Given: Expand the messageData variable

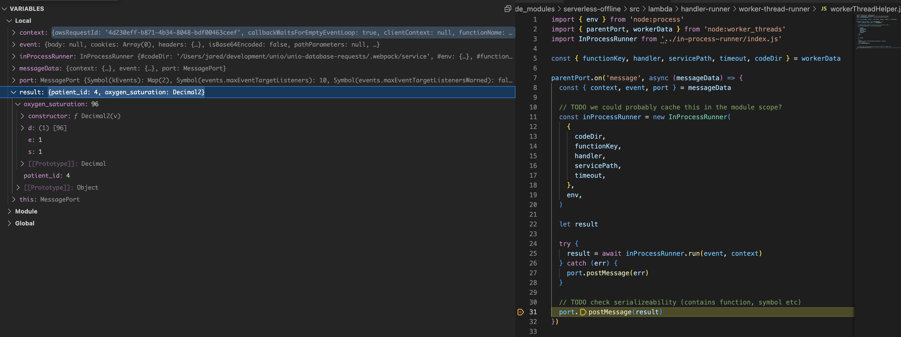Looking at the screenshot, I should (14, 68).
